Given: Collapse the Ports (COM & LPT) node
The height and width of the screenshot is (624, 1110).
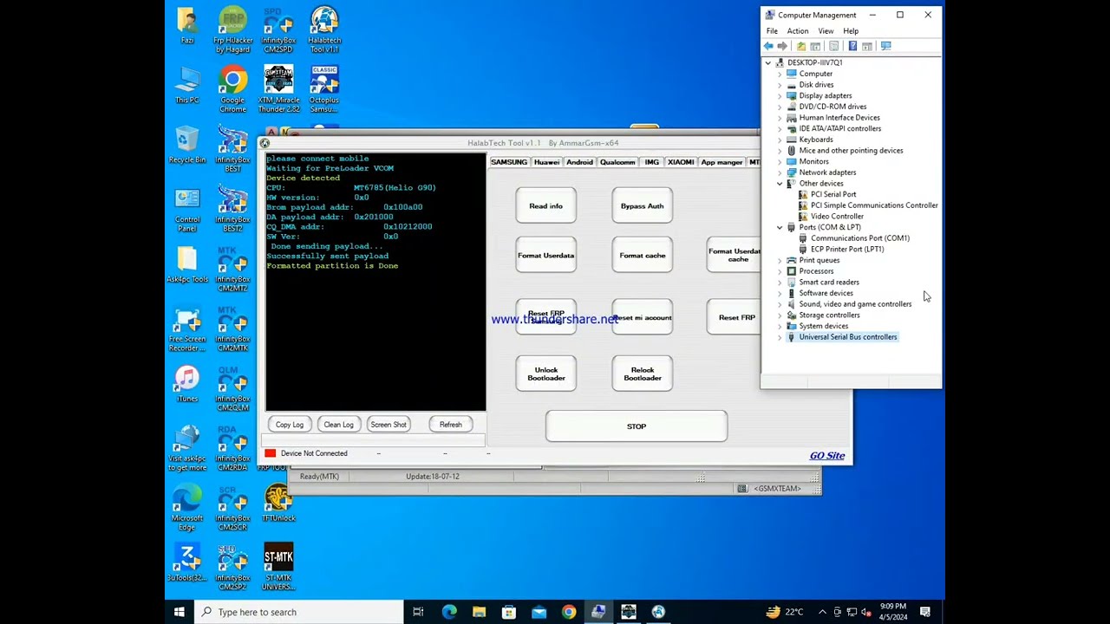Looking at the screenshot, I should coord(780,228).
